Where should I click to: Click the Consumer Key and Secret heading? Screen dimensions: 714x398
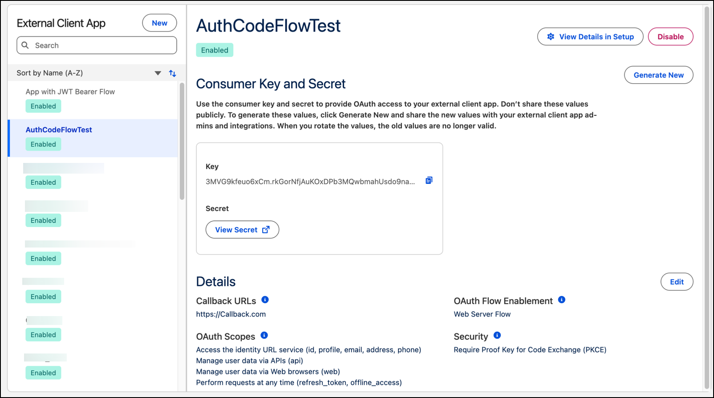[271, 84]
